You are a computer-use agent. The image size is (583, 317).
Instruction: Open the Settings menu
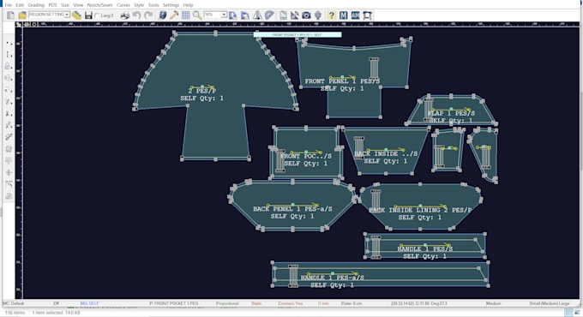pyautogui.click(x=171, y=5)
